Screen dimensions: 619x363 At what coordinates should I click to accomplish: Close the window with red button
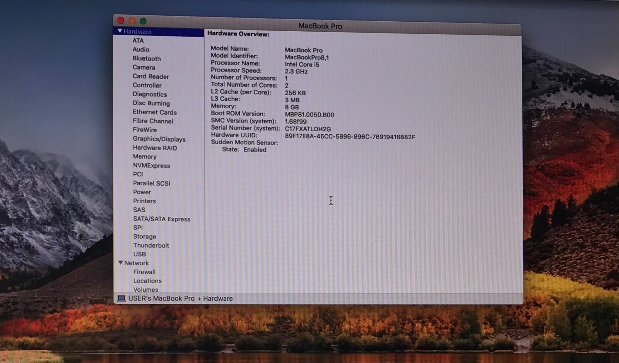pyautogui.click(x=121, y=20)
